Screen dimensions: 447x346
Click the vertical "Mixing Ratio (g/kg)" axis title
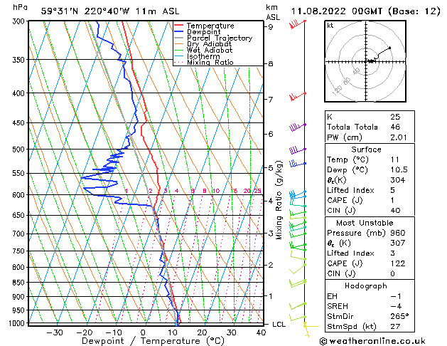[279, 200]
